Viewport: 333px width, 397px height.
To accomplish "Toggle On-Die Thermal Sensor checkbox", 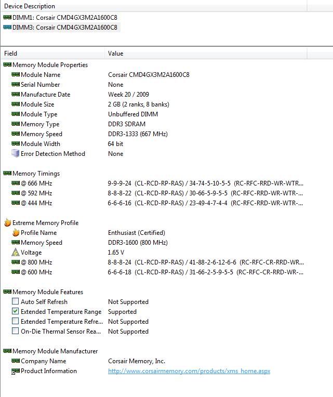I will [16, 331].
